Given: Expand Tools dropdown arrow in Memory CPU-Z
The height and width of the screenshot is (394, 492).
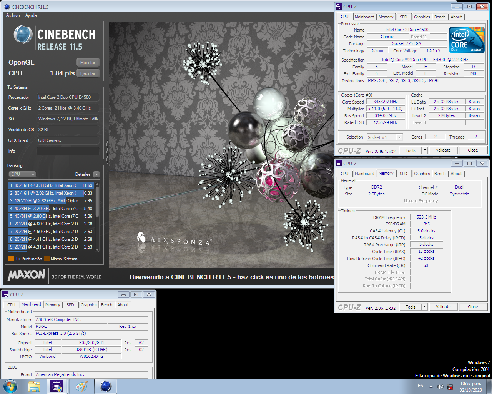Looking at the screenshot, I should (425, 307).
